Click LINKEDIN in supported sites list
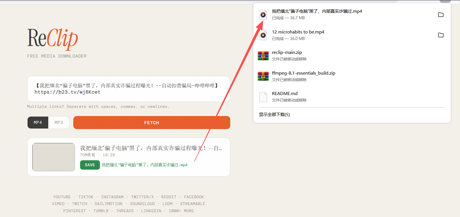Viewport: 460px width, 217px height. pos(151,211)
